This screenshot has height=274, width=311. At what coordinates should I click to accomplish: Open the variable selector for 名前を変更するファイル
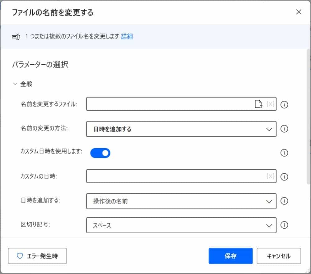[x=270, y=104]
